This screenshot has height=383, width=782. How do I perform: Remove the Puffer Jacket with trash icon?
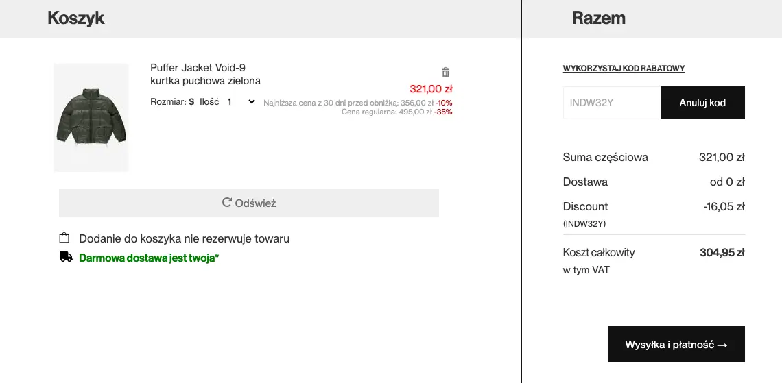coord(445,72)
